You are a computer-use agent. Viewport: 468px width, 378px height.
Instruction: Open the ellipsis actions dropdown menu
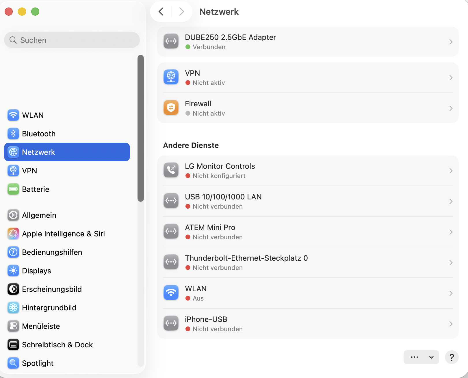[x=421, y=357]
